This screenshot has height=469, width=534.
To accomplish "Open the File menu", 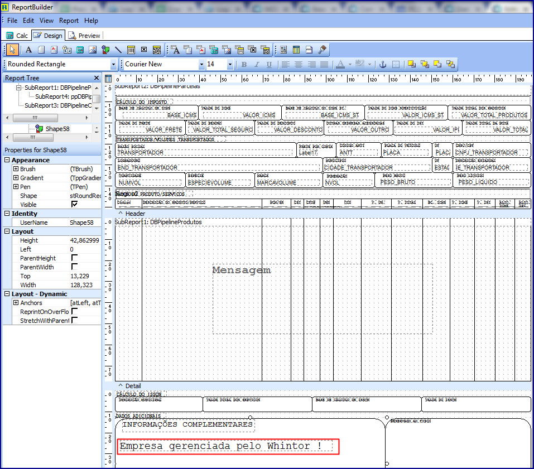I will coord(12,21).
